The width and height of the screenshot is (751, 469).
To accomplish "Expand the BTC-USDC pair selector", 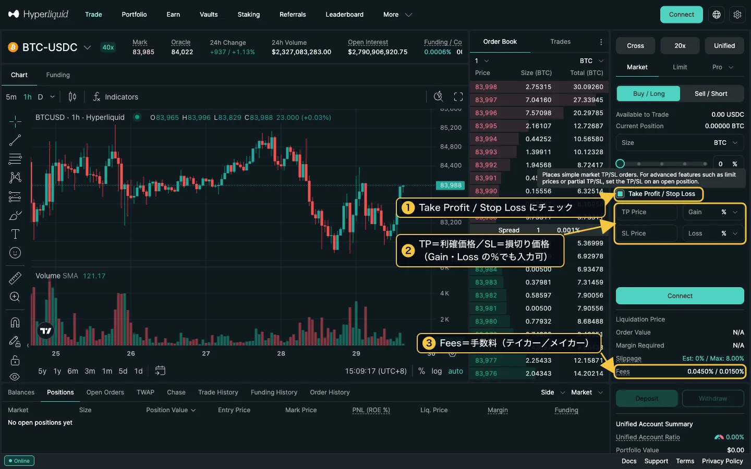I will click(50, 47).
